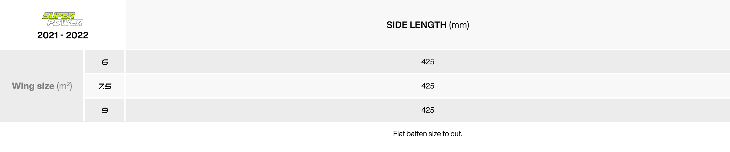Screen dimensions: 730x152
Task: Click the 425 value for wing size 9
Action: (x=428, y=110)
